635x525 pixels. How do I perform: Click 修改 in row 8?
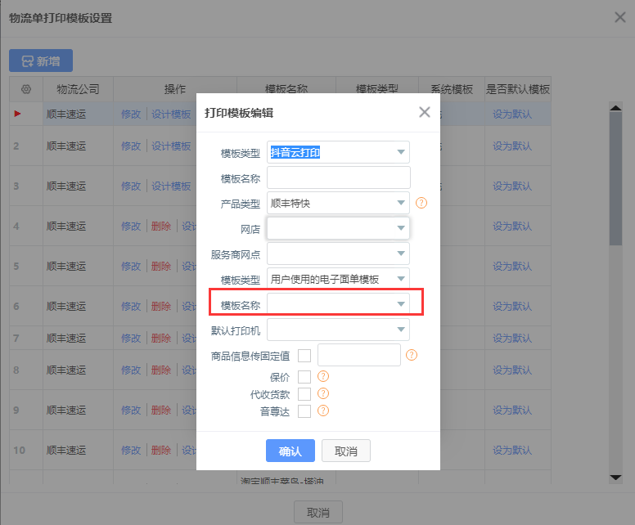131,370
